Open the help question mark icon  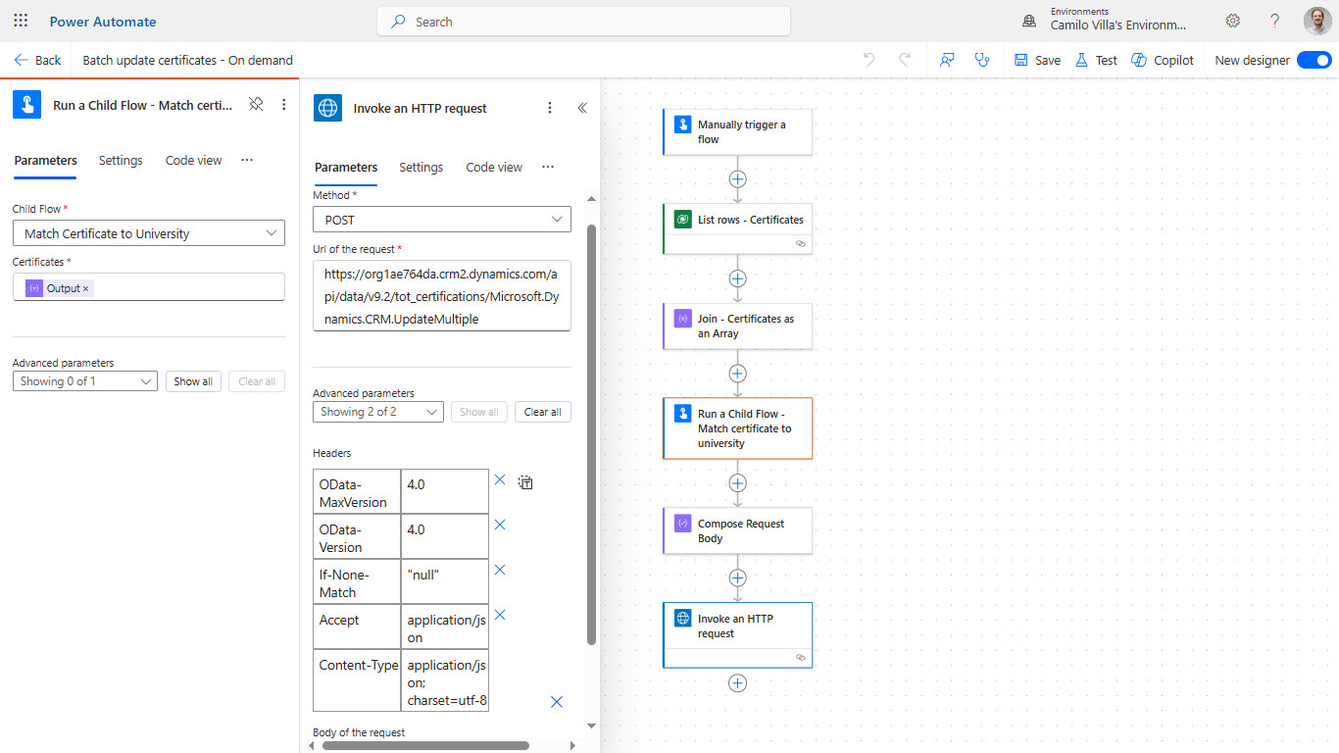pyautogui.click(x=1275, y=21)
